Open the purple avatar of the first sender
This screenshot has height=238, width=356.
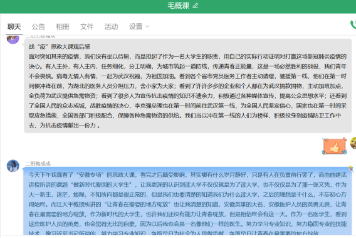13,39
